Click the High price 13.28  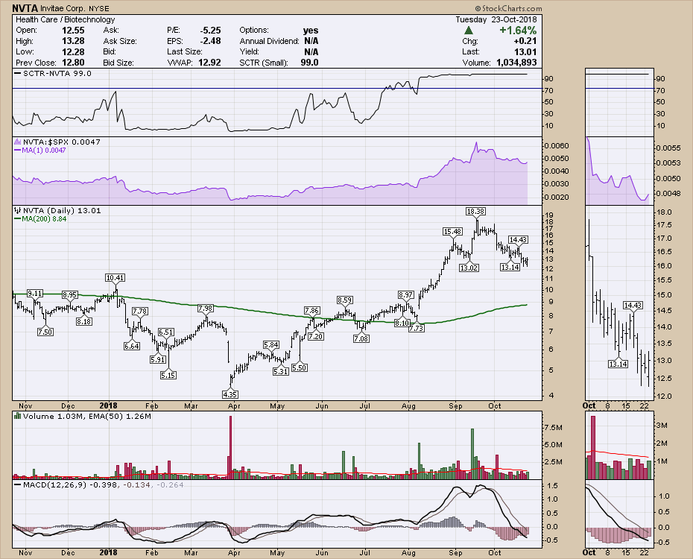point(73,41)
